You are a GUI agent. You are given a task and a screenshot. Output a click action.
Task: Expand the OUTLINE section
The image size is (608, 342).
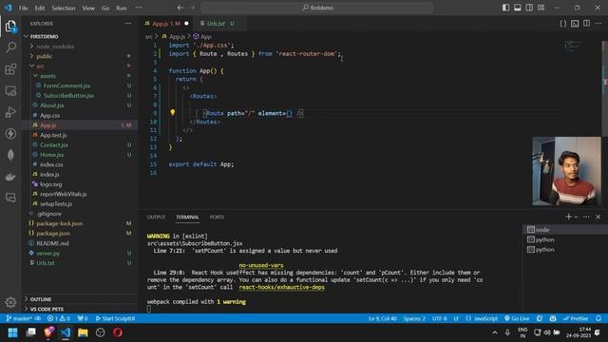coord(41,299)
